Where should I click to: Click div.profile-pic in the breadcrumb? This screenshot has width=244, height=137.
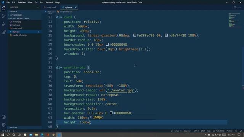tap(66, 12)
